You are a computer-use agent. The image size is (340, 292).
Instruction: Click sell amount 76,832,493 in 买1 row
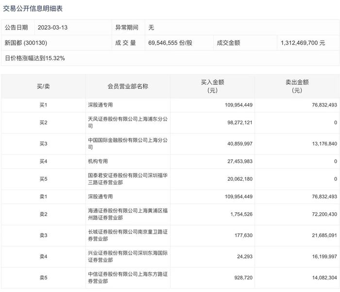click(x=324, y=105)
